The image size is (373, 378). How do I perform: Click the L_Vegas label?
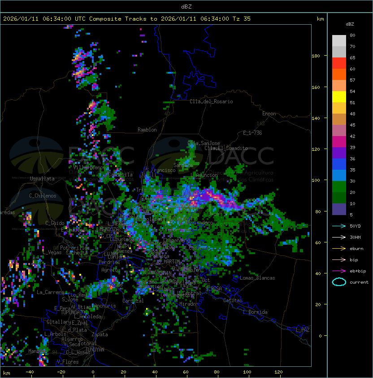coord(52,252)
